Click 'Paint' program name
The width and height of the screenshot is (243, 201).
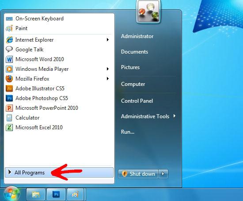click(21, 28)
